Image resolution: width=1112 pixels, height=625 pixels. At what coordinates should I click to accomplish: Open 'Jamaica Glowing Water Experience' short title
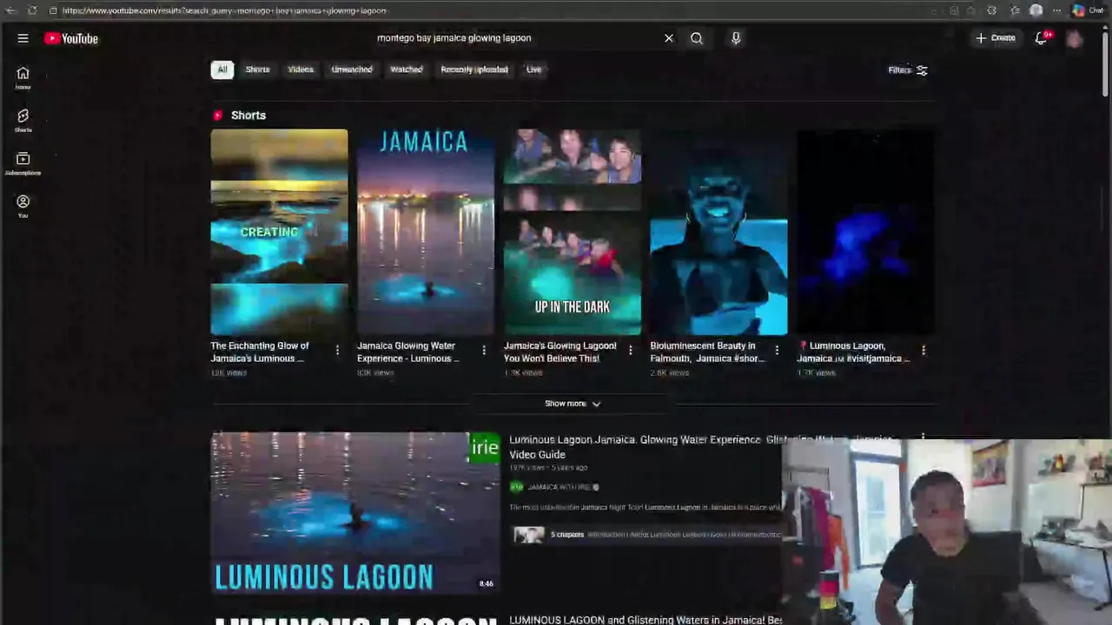[407, 352]
